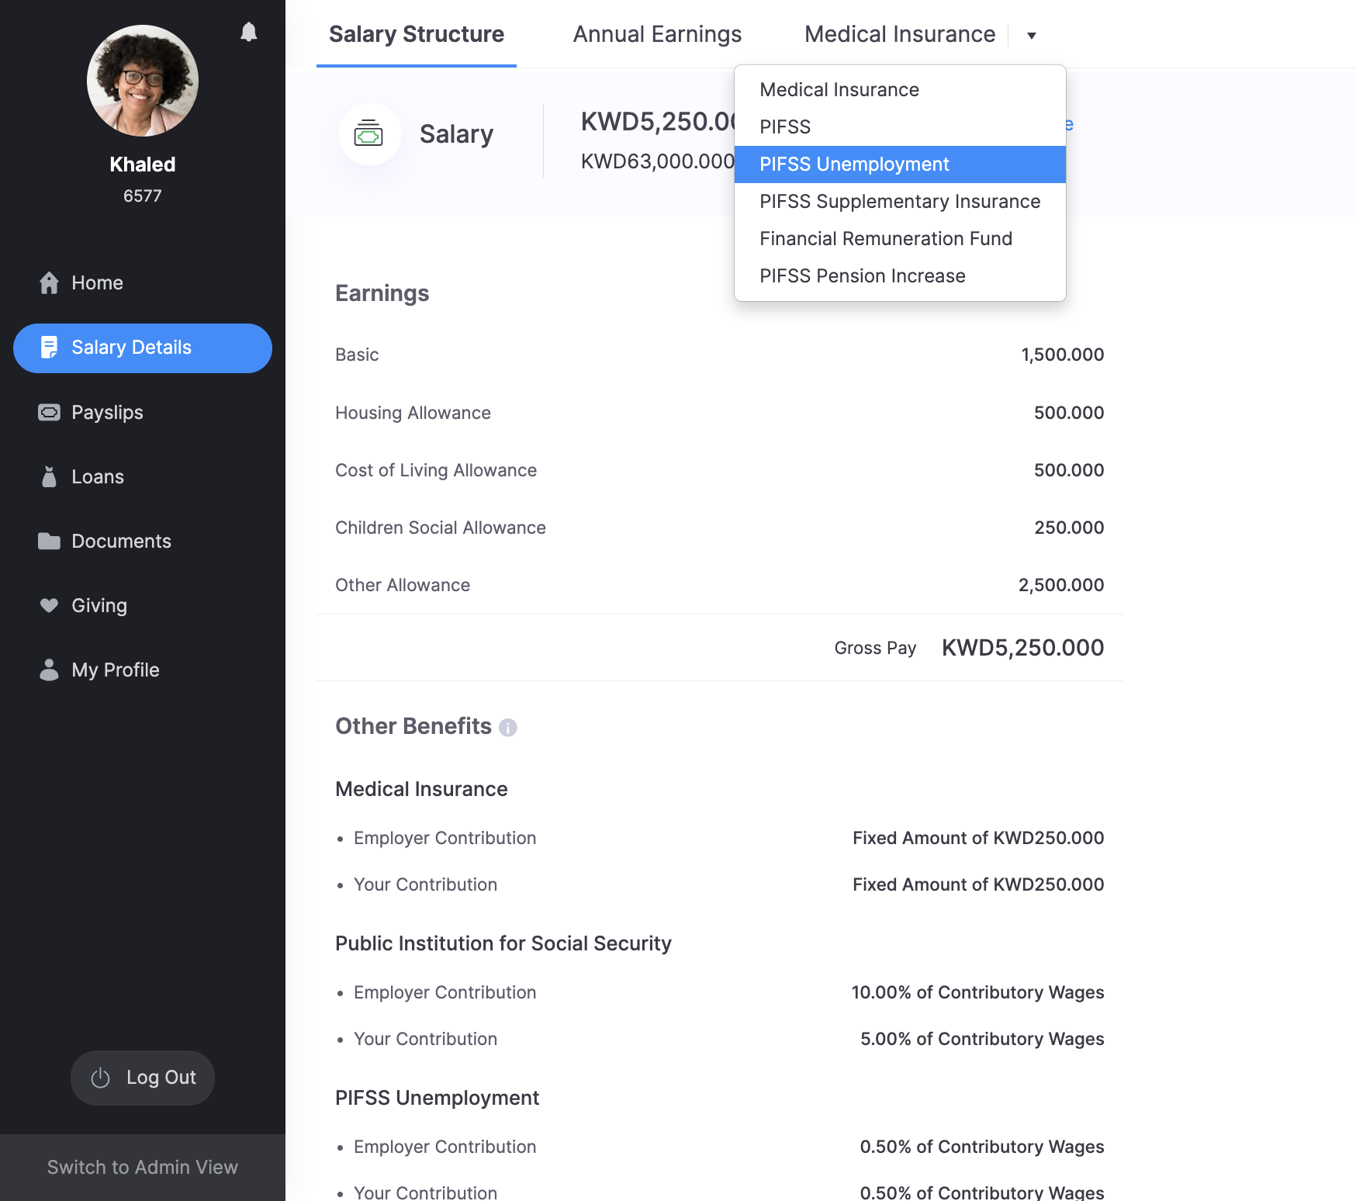Click Switch to Admin View
This screenshot has height=1201, width=1356.
pos(143,1167)
